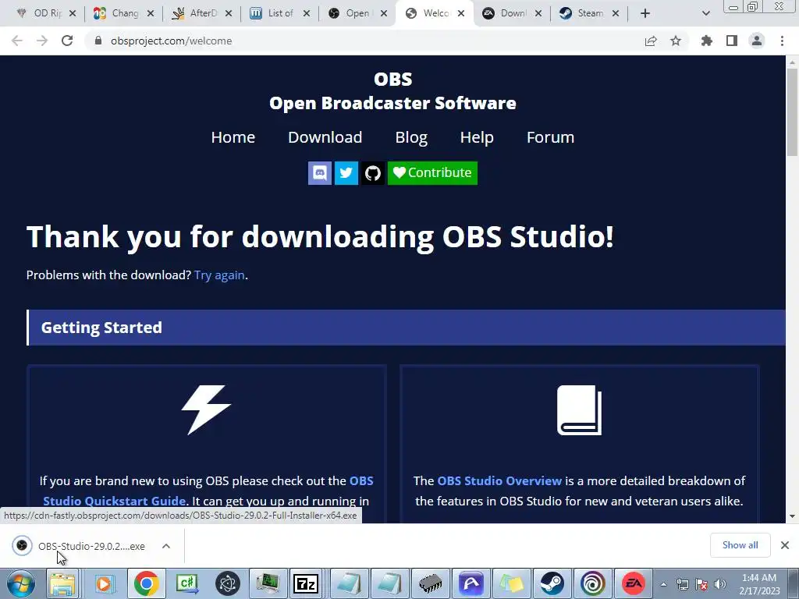Viewport: 799px width, 599px height.
Task: Open the EA app taskbar icon
Action: click(634, 583)
